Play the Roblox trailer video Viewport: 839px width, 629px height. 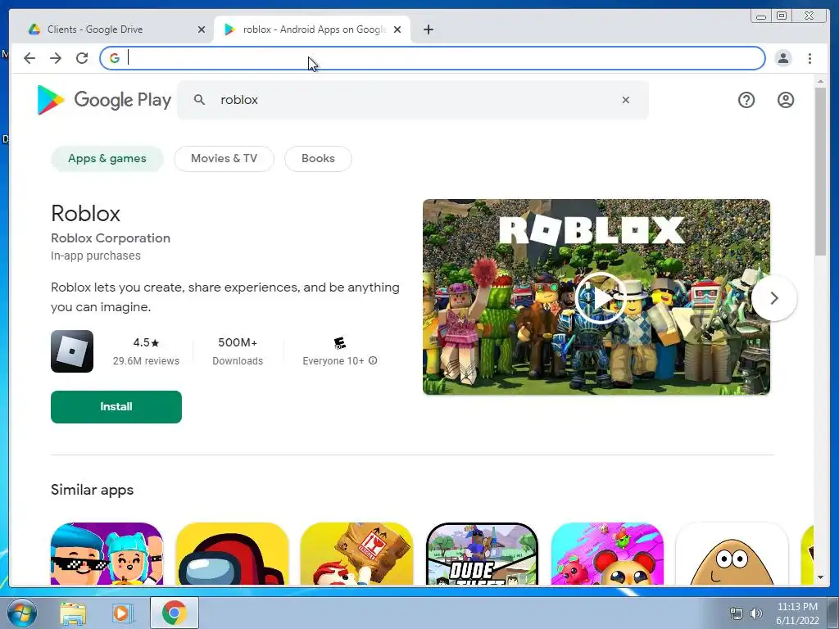tap(601, 298)
